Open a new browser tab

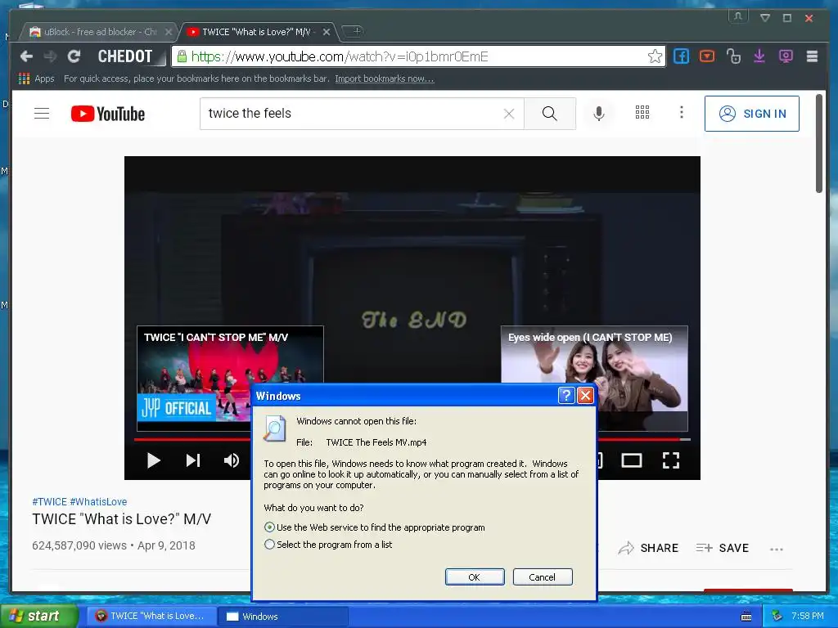354,32
